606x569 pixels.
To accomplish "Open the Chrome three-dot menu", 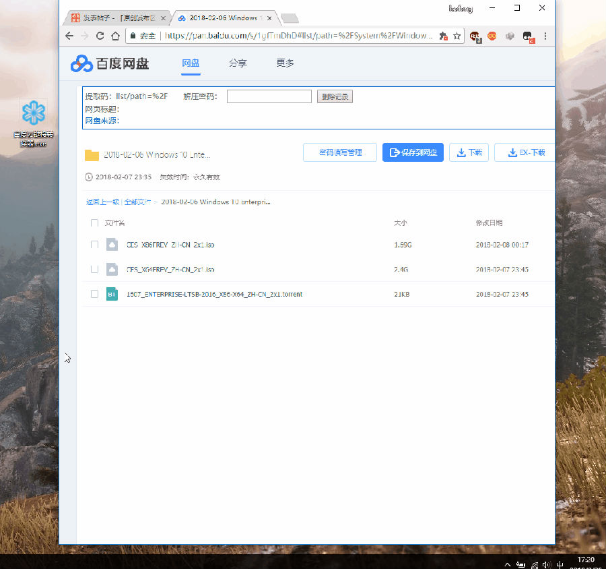I will (545, 36).
